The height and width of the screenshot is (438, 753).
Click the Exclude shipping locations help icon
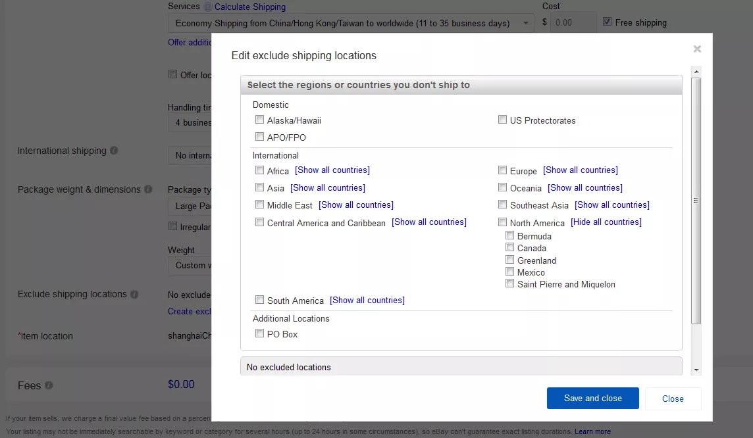click(134, 295)
